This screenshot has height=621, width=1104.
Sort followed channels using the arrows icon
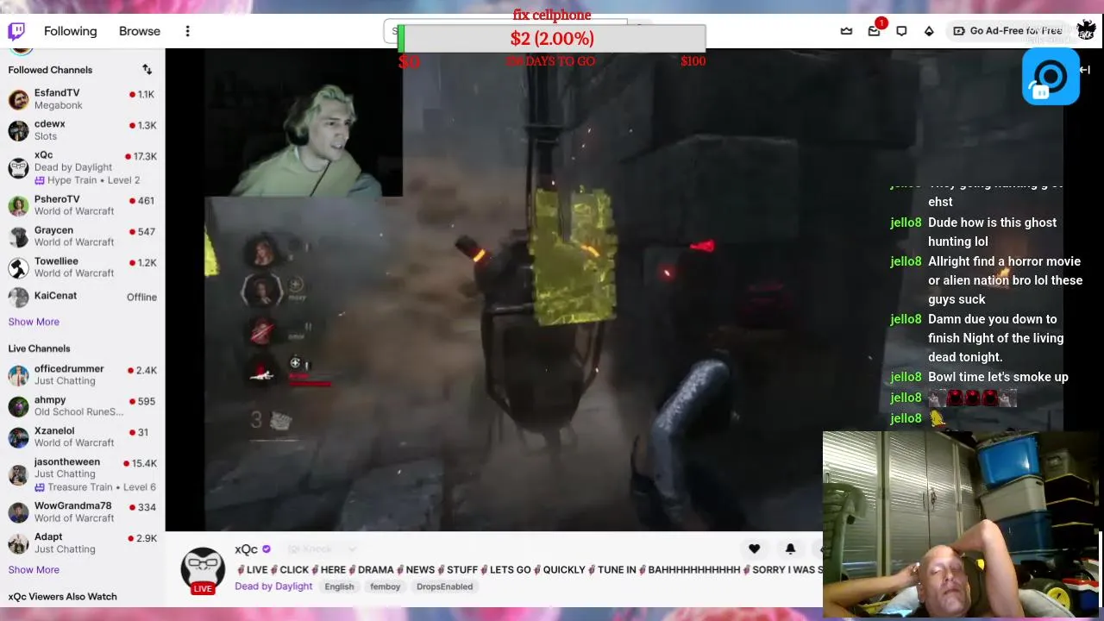click(x=147, y=70)
